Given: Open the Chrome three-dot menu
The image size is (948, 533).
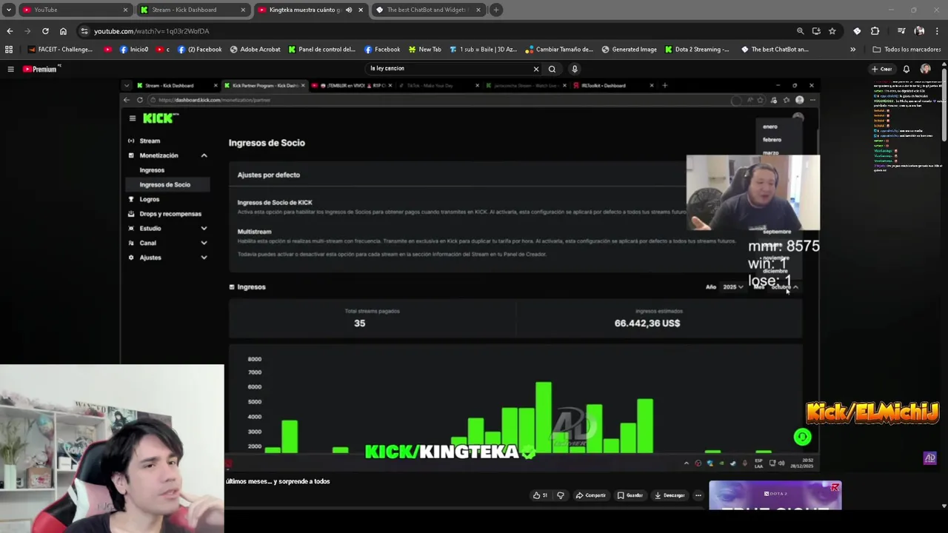Looking at the screenshot, I should coord(937,31).
